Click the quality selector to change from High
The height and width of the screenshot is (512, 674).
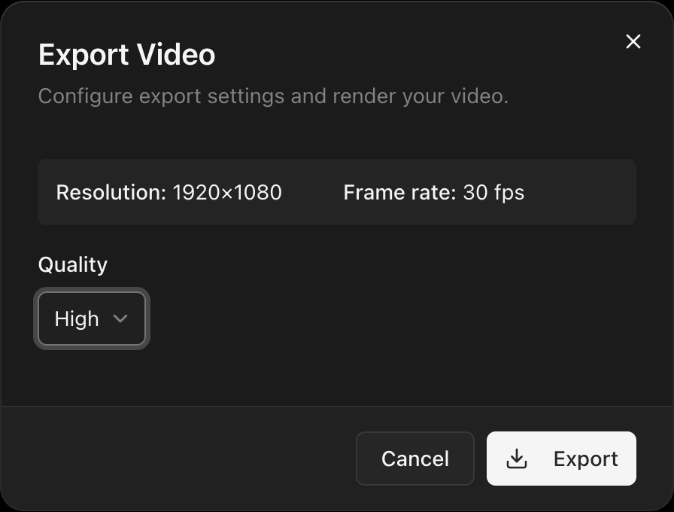tap(91, 318)
